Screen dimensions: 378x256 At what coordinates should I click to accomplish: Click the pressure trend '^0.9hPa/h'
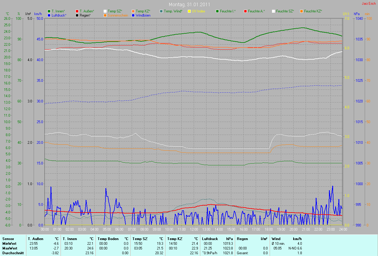point(210,253)
